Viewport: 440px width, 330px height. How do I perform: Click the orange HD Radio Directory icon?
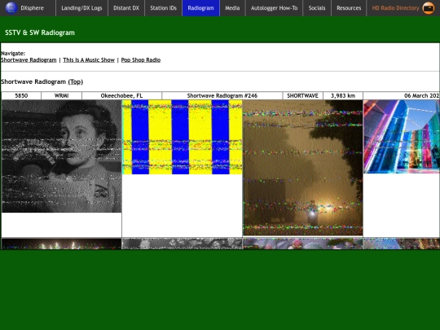coord(429,8)
